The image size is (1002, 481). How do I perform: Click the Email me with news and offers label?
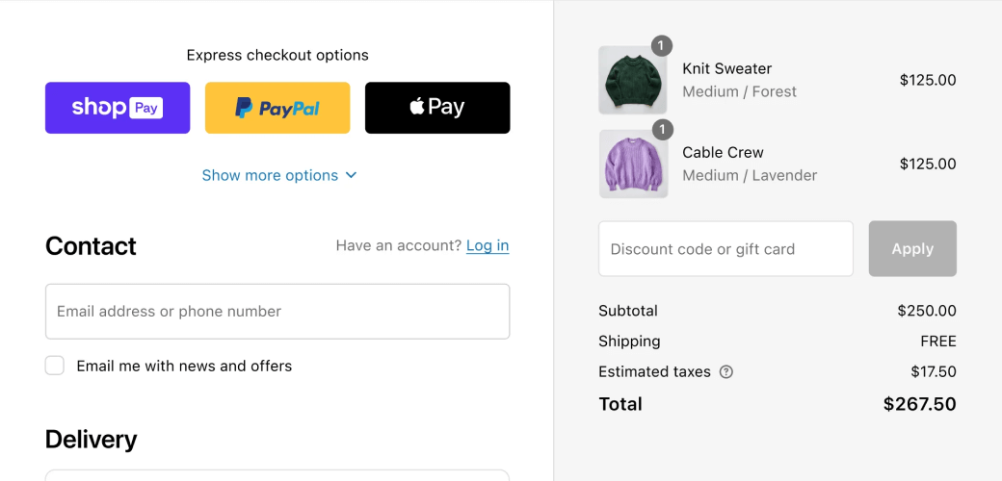184,366
